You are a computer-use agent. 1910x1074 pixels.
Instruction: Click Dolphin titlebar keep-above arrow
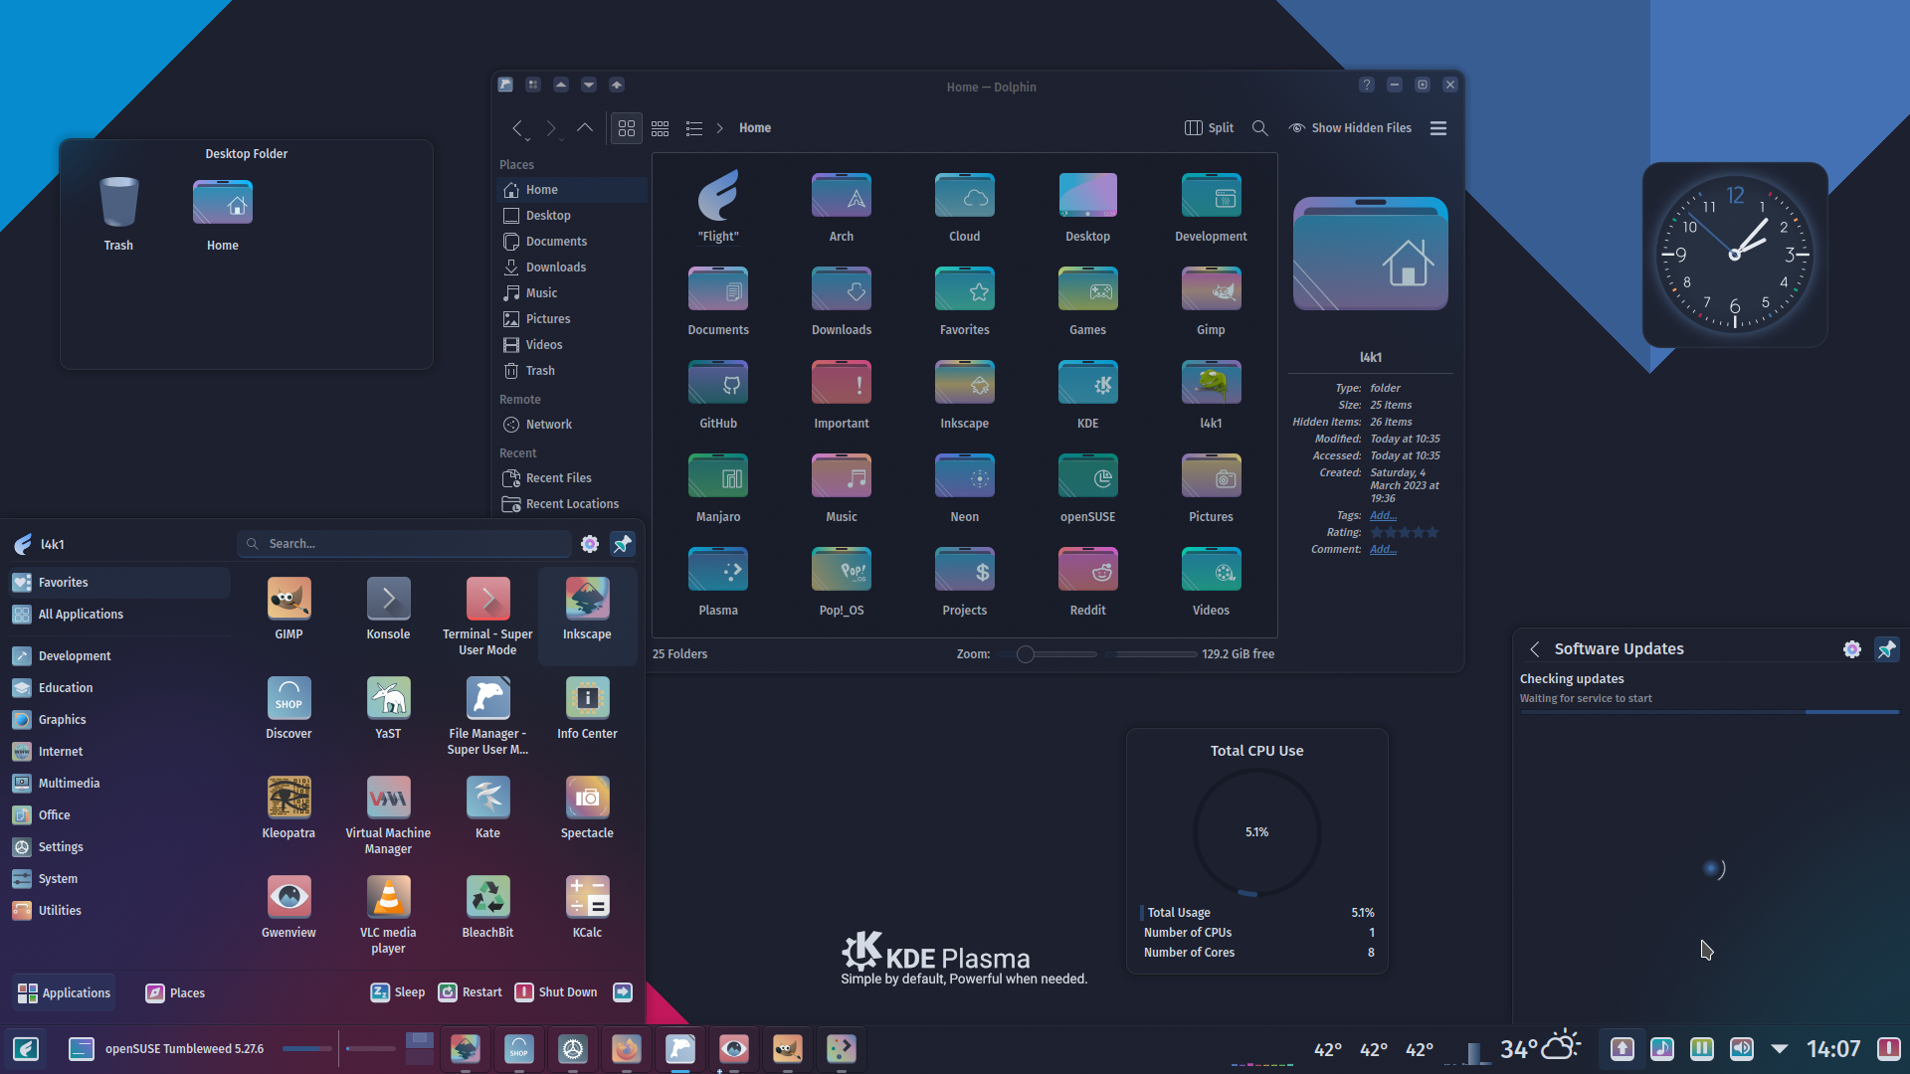pos(561,86)
